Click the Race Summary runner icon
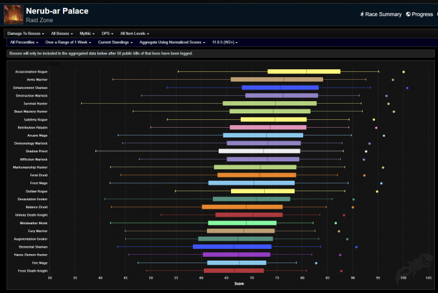438x293 pixels. pos(362,14)
